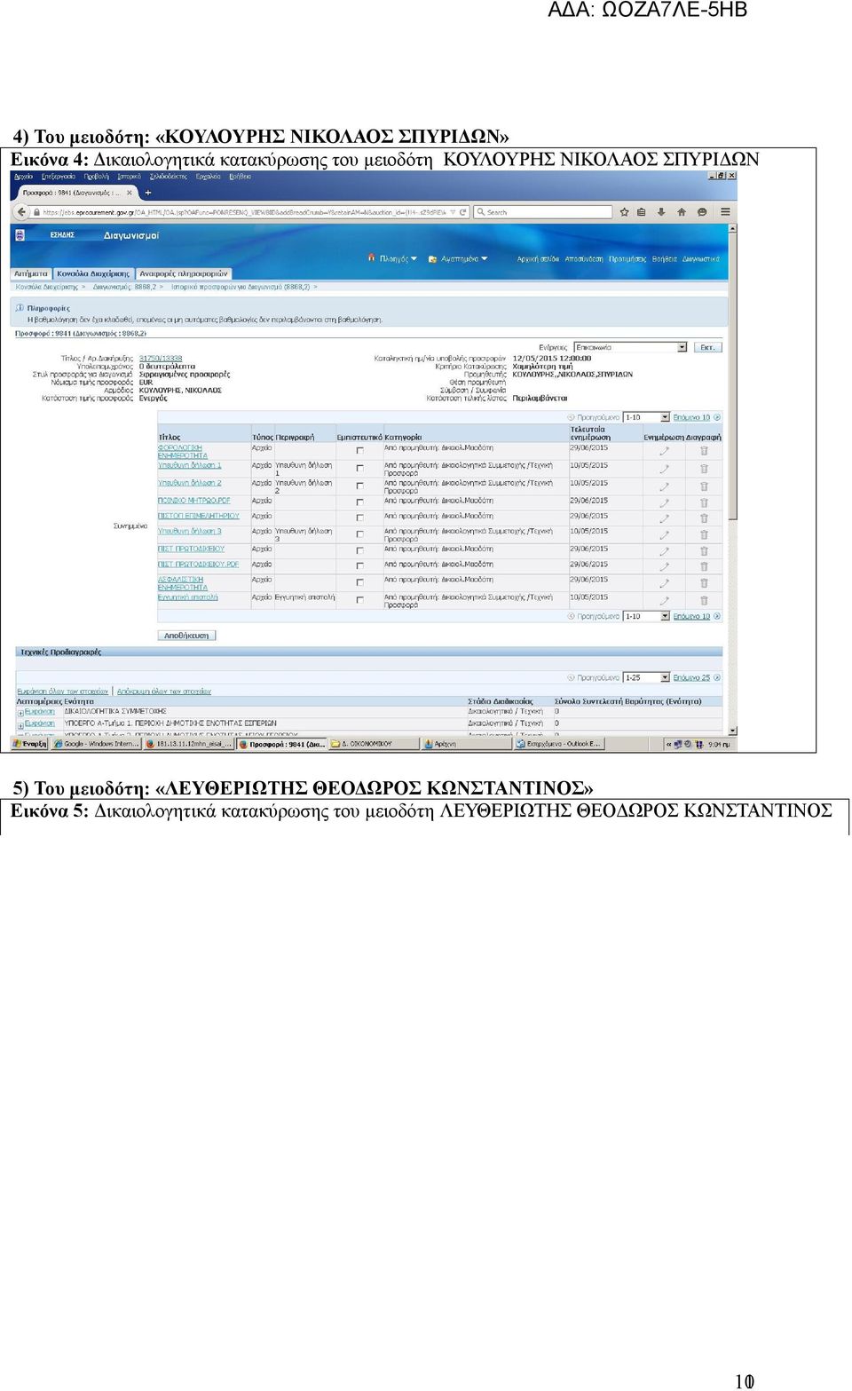Tick confidential checkbox for Υπεύθυνη δήλωση 1

[359, 468]
